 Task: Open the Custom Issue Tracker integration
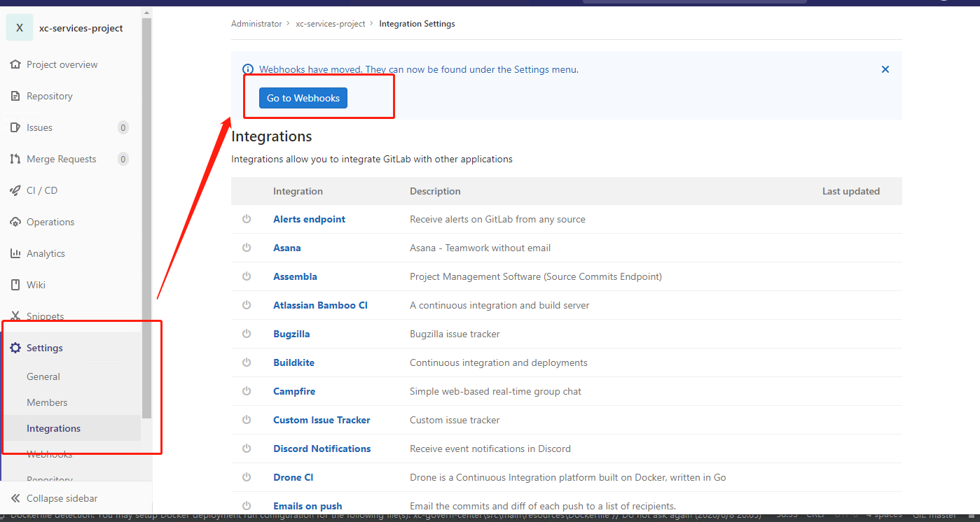tap(322, 420)
